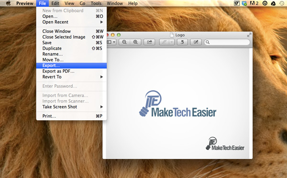Open the View menu
This screenshot has width=287, height=178.
click(x=69, y=3)
